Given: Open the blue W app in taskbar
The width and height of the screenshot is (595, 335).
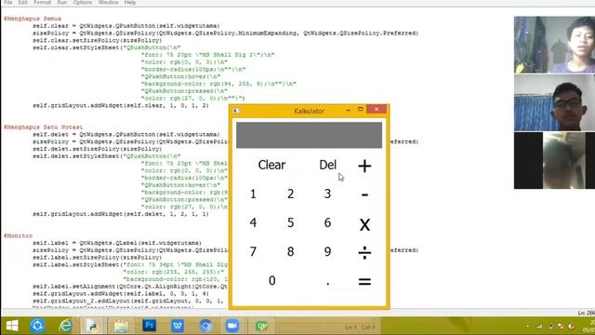Looking at the screenshot, I should tap(178, 326).
